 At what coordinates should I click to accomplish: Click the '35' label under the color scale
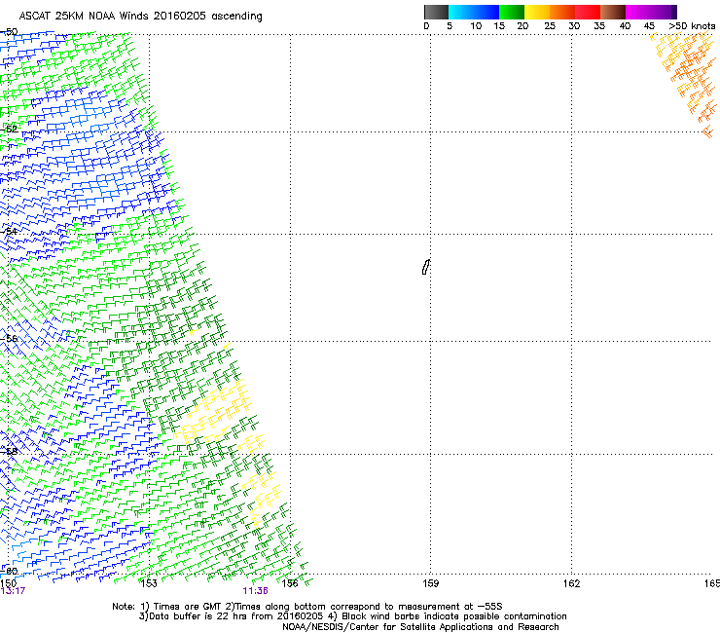pos(599,26)
